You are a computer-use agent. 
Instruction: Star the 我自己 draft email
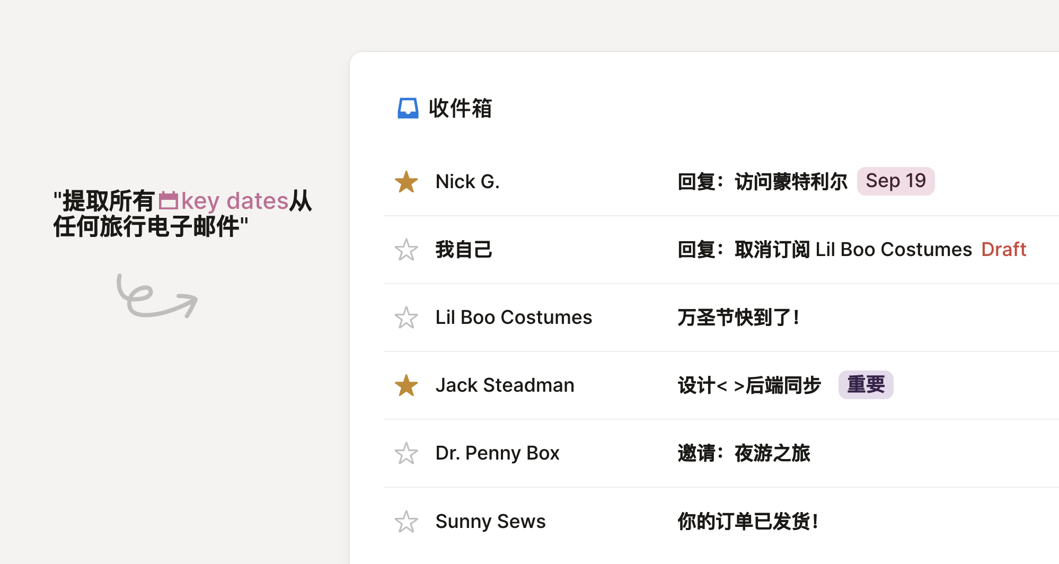coord(407,250)
